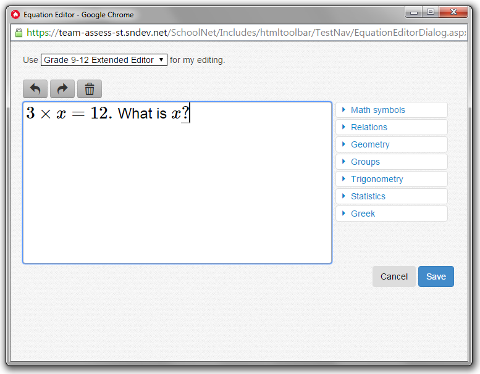This screenshot has height=374, width=480.
Task: Open the Geometry symbol group
Action: (x=391, y=144)
